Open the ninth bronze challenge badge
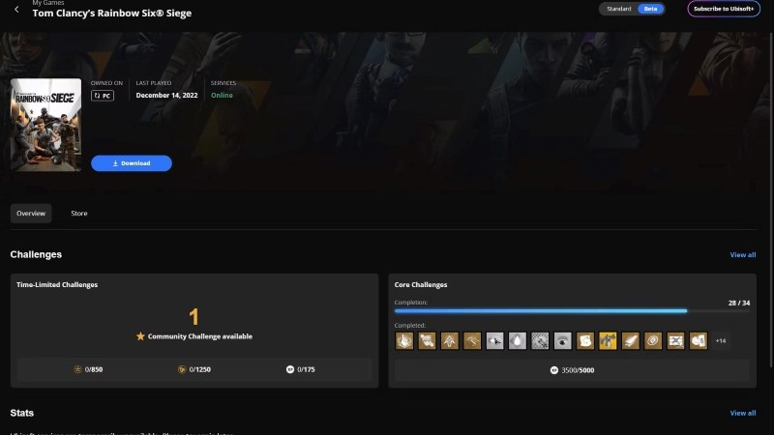Viewport: 774px width, 435px height. click(x=585, y=341)
